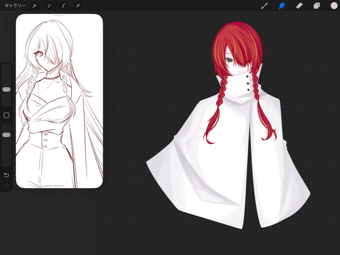
Task: Open the Actions wrench menu
Action: (x=35, y=6)
